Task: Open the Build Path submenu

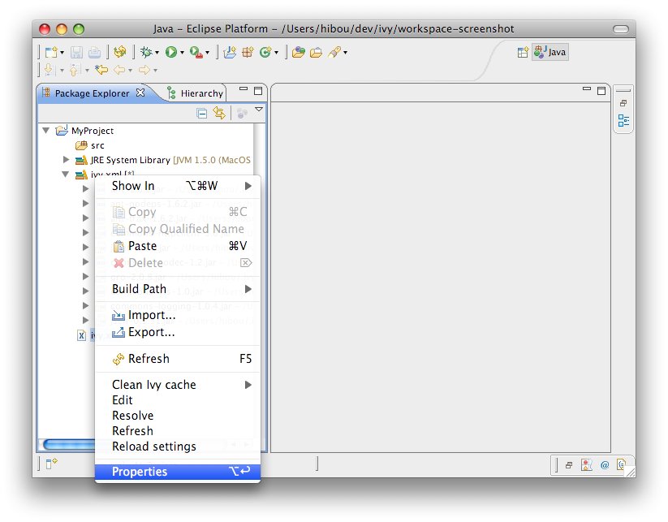Action: tap(139, 289)
